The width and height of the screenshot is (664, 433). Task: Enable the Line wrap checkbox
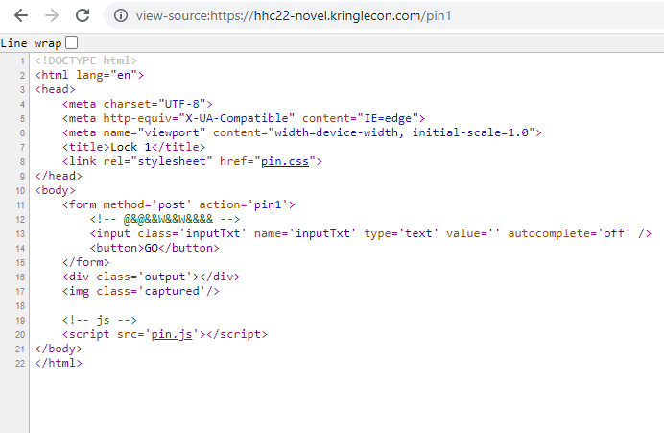pos(71,43)
